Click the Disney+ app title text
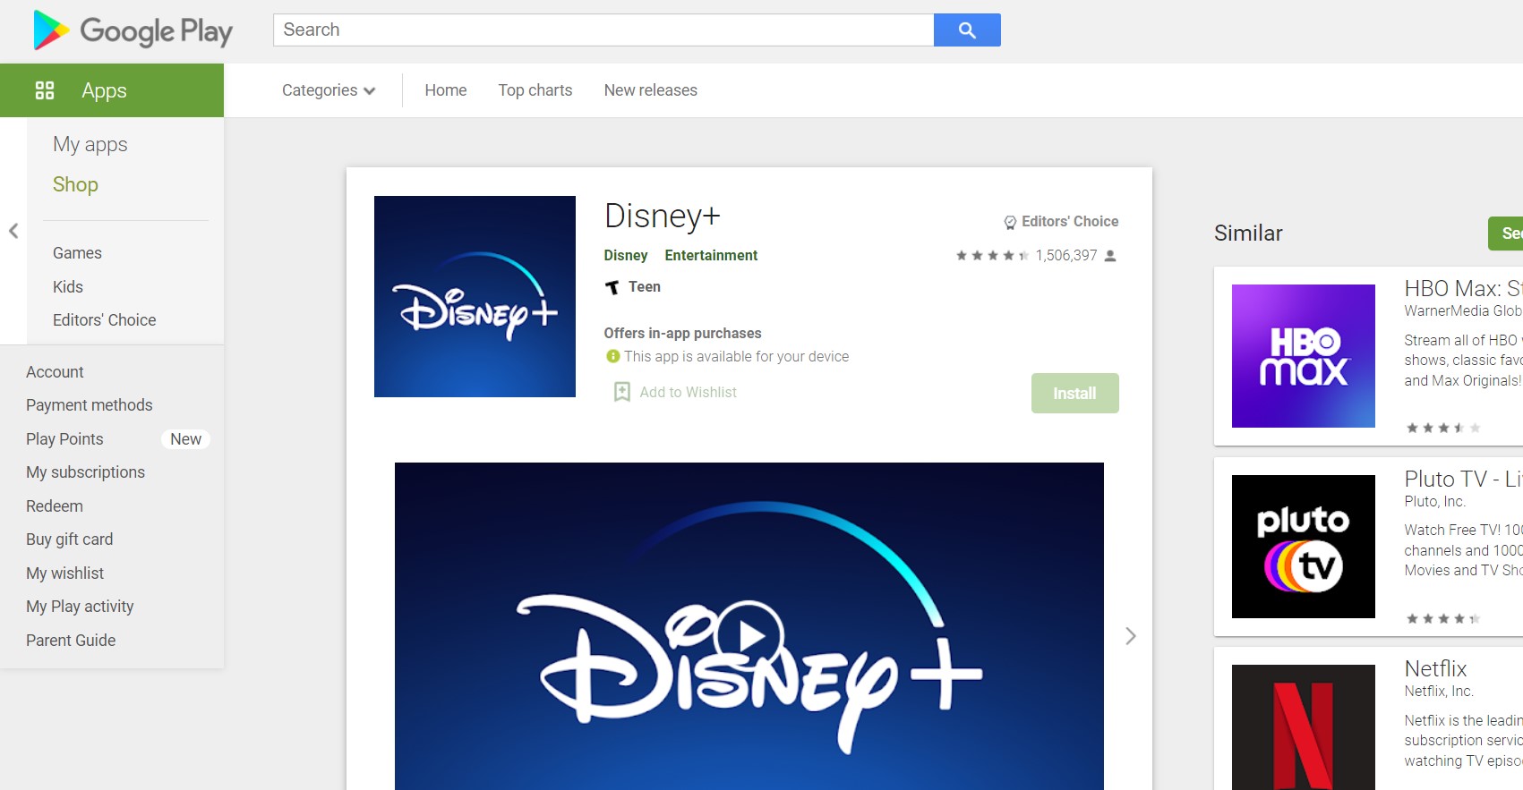Image resolution: width=1523 pixels, height=790 pixels. click(662, 217)
